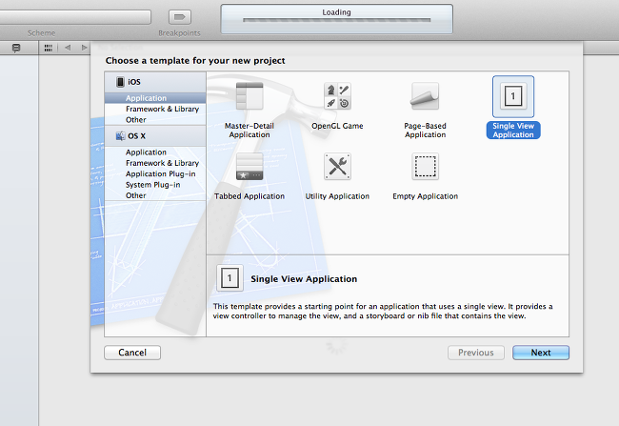
Task: Select Application Plug-in under OS X
Action: [155, 173]
